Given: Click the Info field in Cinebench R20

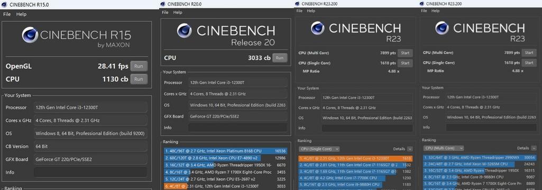Looking at the screenshot, I should pyautogui.click(x=237, y=128).
